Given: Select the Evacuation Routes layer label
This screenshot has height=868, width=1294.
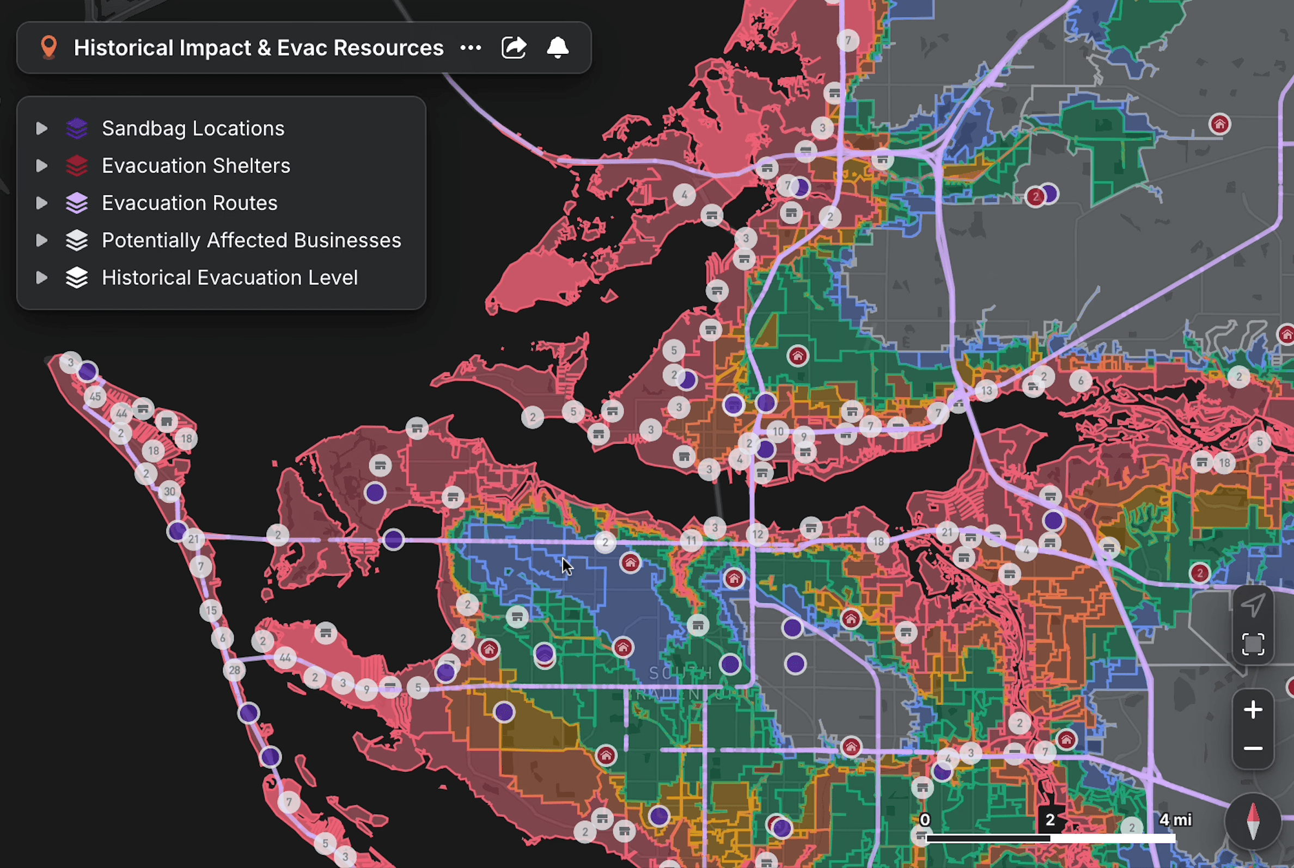Looking at the screenshot, I should (190, 203).
